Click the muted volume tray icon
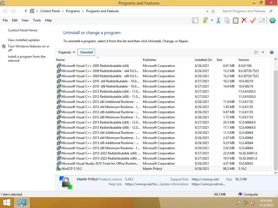The image size is (278, 208). click(x=252, y=203)
